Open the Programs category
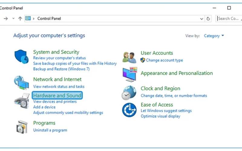Image resolution: width=242 pixels, height=151 pixels. (44, 123)
